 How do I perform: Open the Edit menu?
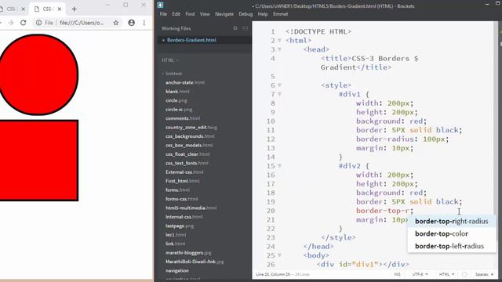pos(176,14)
